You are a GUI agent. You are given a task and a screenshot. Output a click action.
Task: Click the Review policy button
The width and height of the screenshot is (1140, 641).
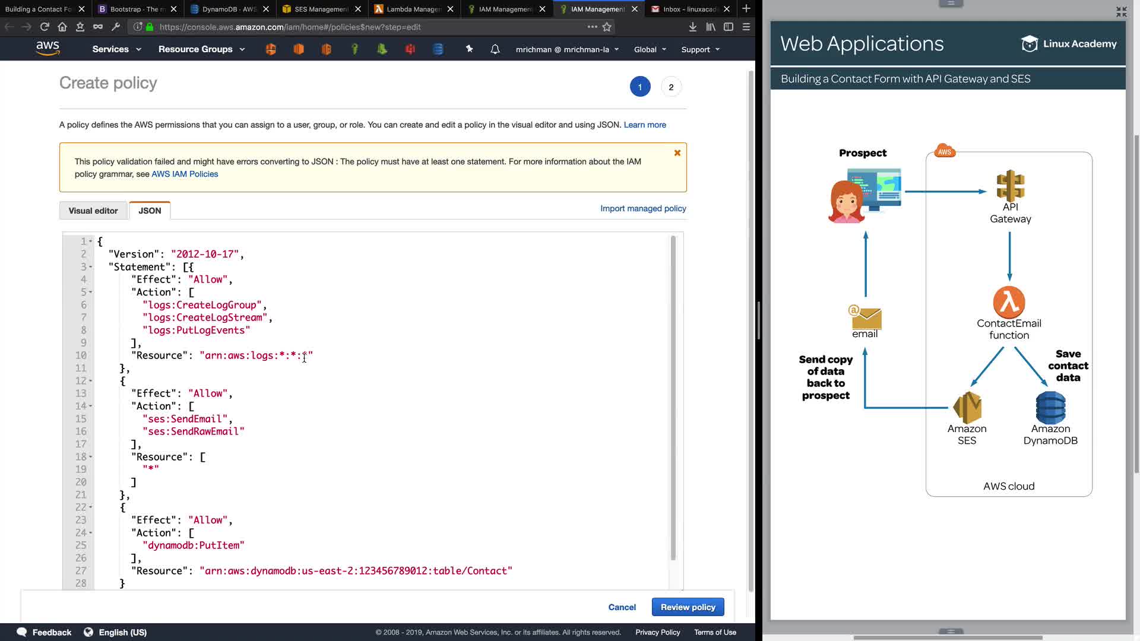688,607
